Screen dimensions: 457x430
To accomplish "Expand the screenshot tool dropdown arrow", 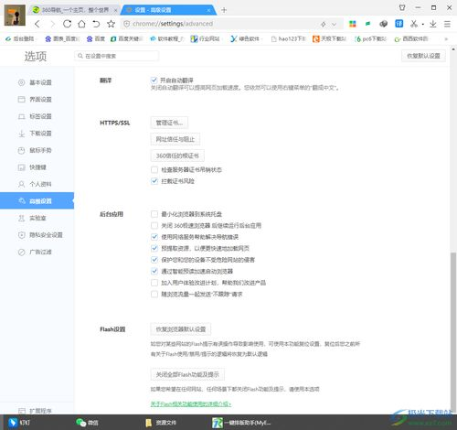I will point(423,24).
